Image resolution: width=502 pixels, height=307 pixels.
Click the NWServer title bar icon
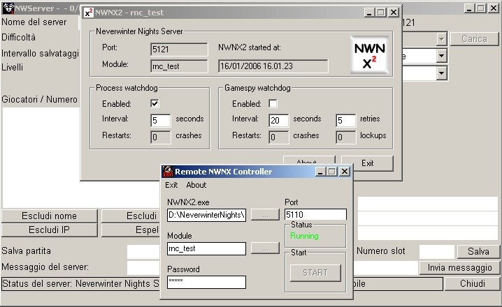[x=7, y=8]
